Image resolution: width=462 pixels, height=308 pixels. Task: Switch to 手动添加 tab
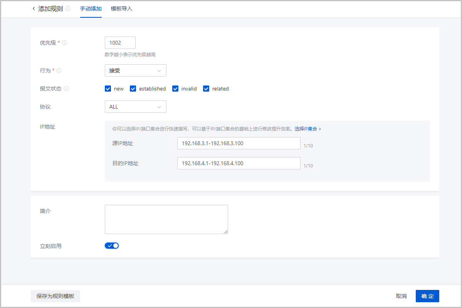(x=91, y=8)
